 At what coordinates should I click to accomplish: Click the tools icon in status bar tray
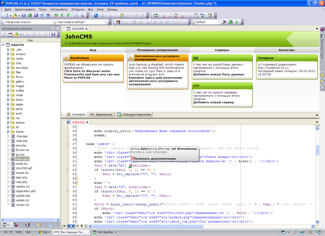coord(310,232)
